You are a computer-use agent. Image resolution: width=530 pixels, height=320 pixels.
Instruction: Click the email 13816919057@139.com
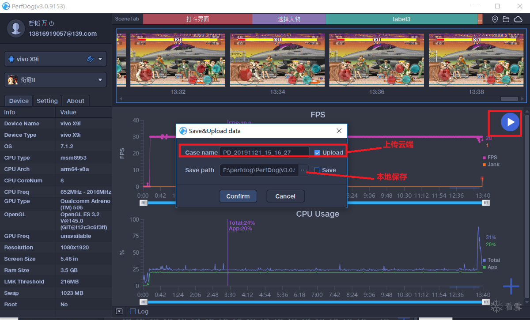tap(63, 34)
